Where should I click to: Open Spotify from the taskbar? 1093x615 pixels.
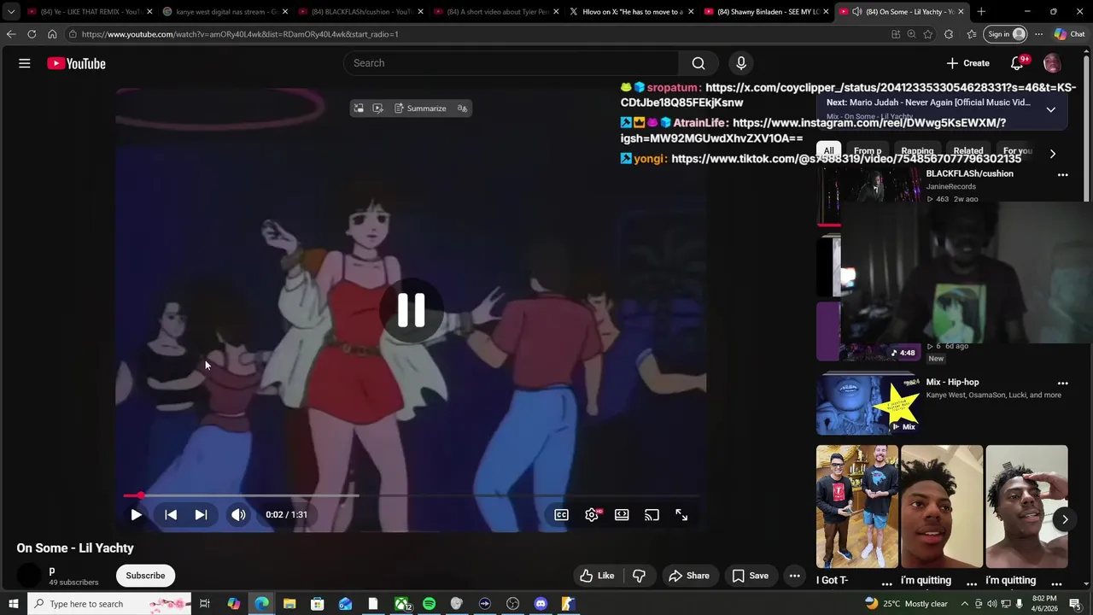click(x=429, y=604)
